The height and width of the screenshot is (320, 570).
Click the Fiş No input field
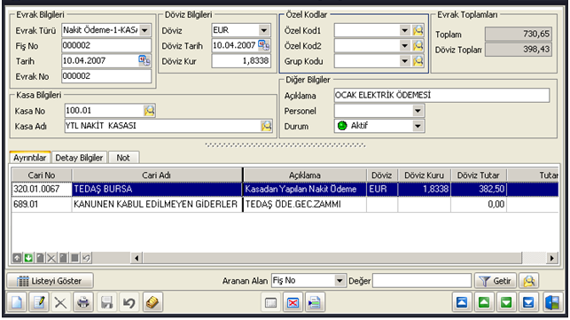pos(106,45)
